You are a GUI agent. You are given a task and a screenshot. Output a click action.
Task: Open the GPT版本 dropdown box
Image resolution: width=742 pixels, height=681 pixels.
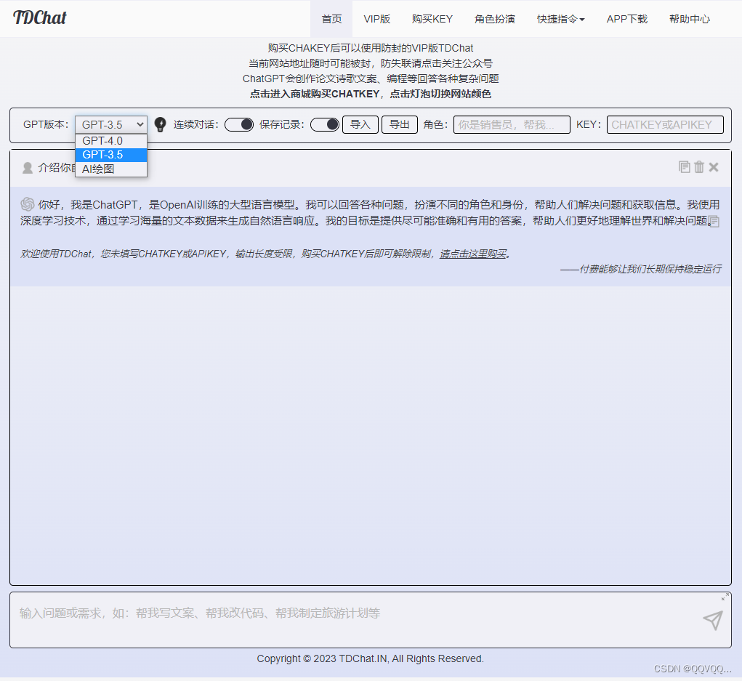pos(111,124)
